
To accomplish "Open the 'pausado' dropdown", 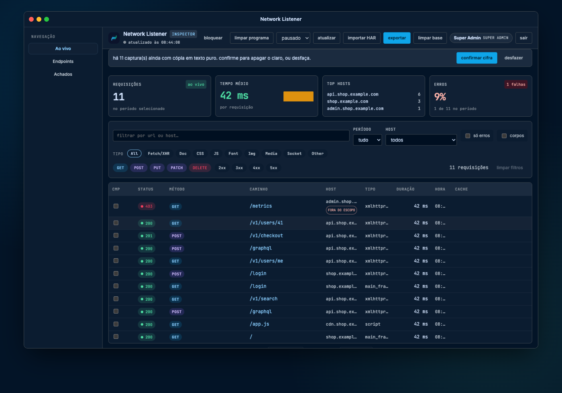I will coord(293,38).
